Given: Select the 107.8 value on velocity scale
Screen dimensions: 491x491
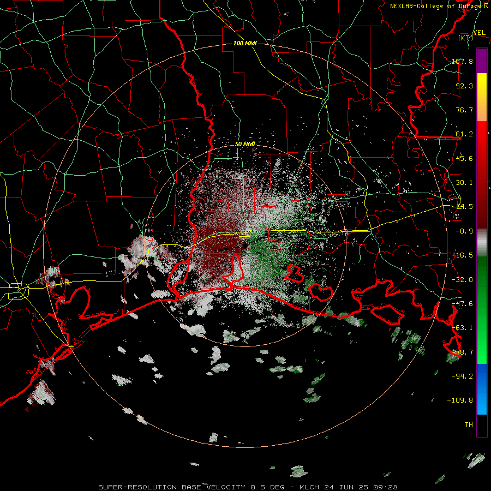Looking at the screenshot, I should coord(462,61).
